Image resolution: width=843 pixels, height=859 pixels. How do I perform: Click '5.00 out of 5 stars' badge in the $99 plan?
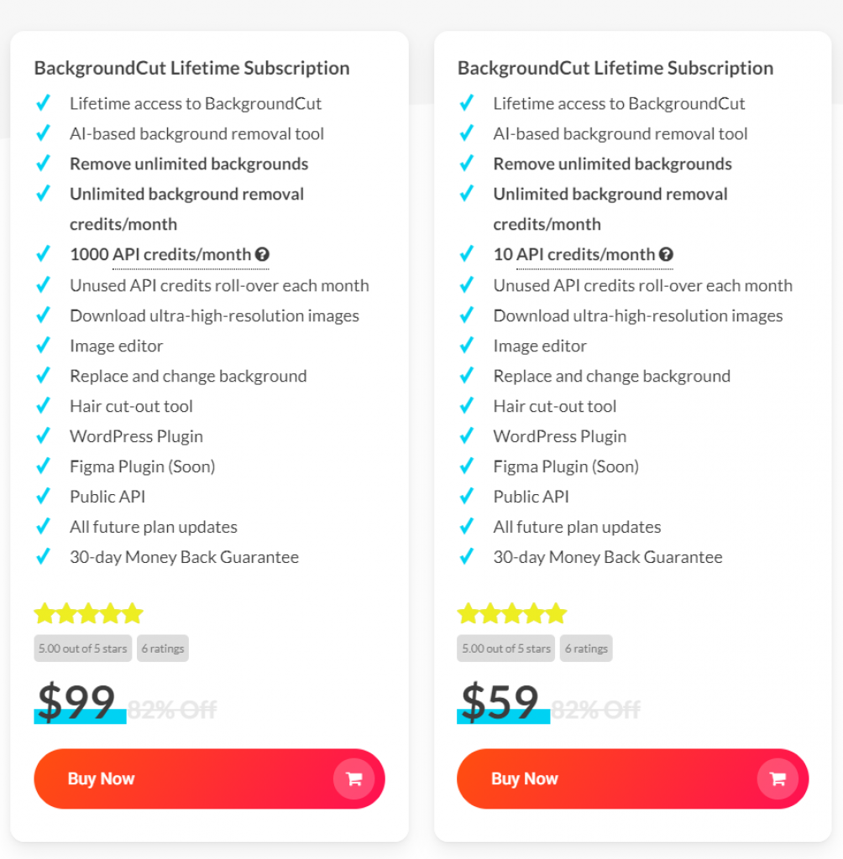click(x=83, y=648)
